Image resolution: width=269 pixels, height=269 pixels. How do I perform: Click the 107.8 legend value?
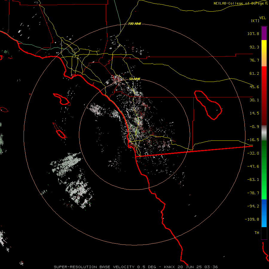tap(253, 33)
